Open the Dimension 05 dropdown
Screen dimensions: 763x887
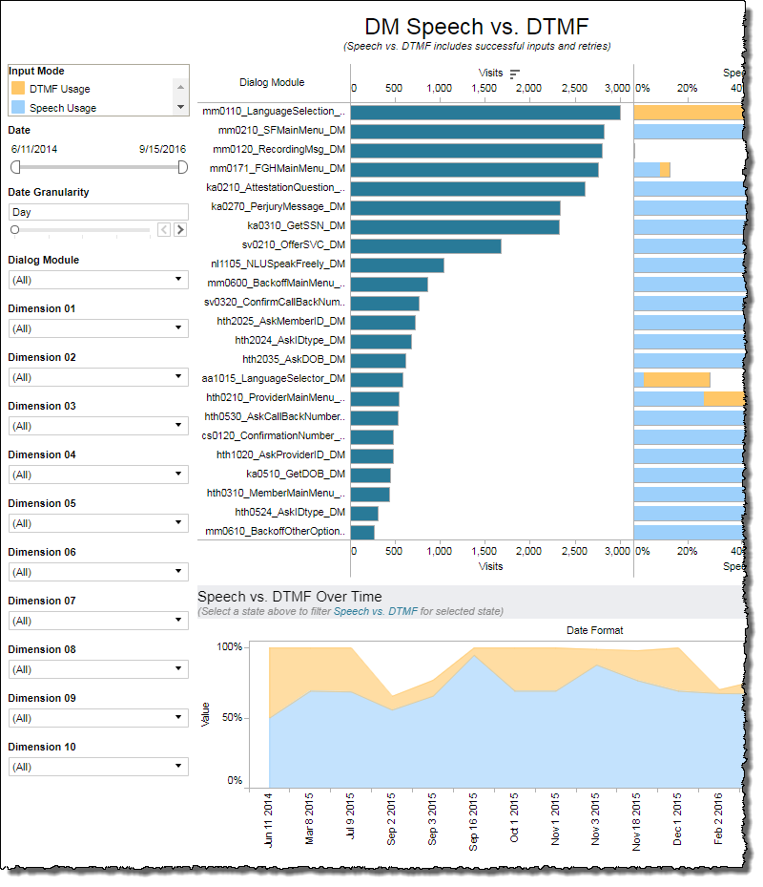tap(98, 523)
